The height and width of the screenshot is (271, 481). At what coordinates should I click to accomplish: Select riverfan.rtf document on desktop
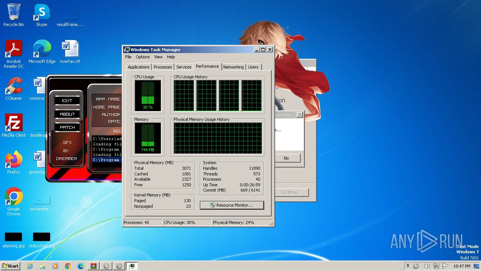70,52
